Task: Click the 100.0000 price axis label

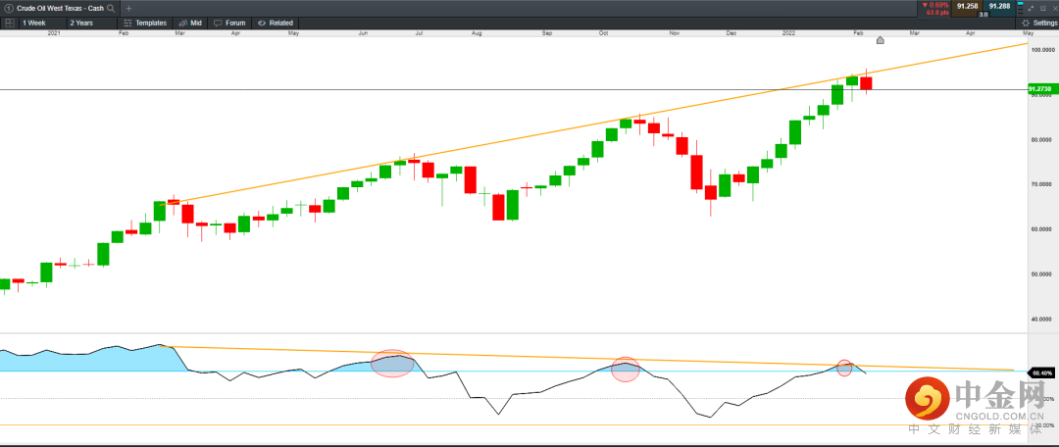Action: tap(1043, 50)
